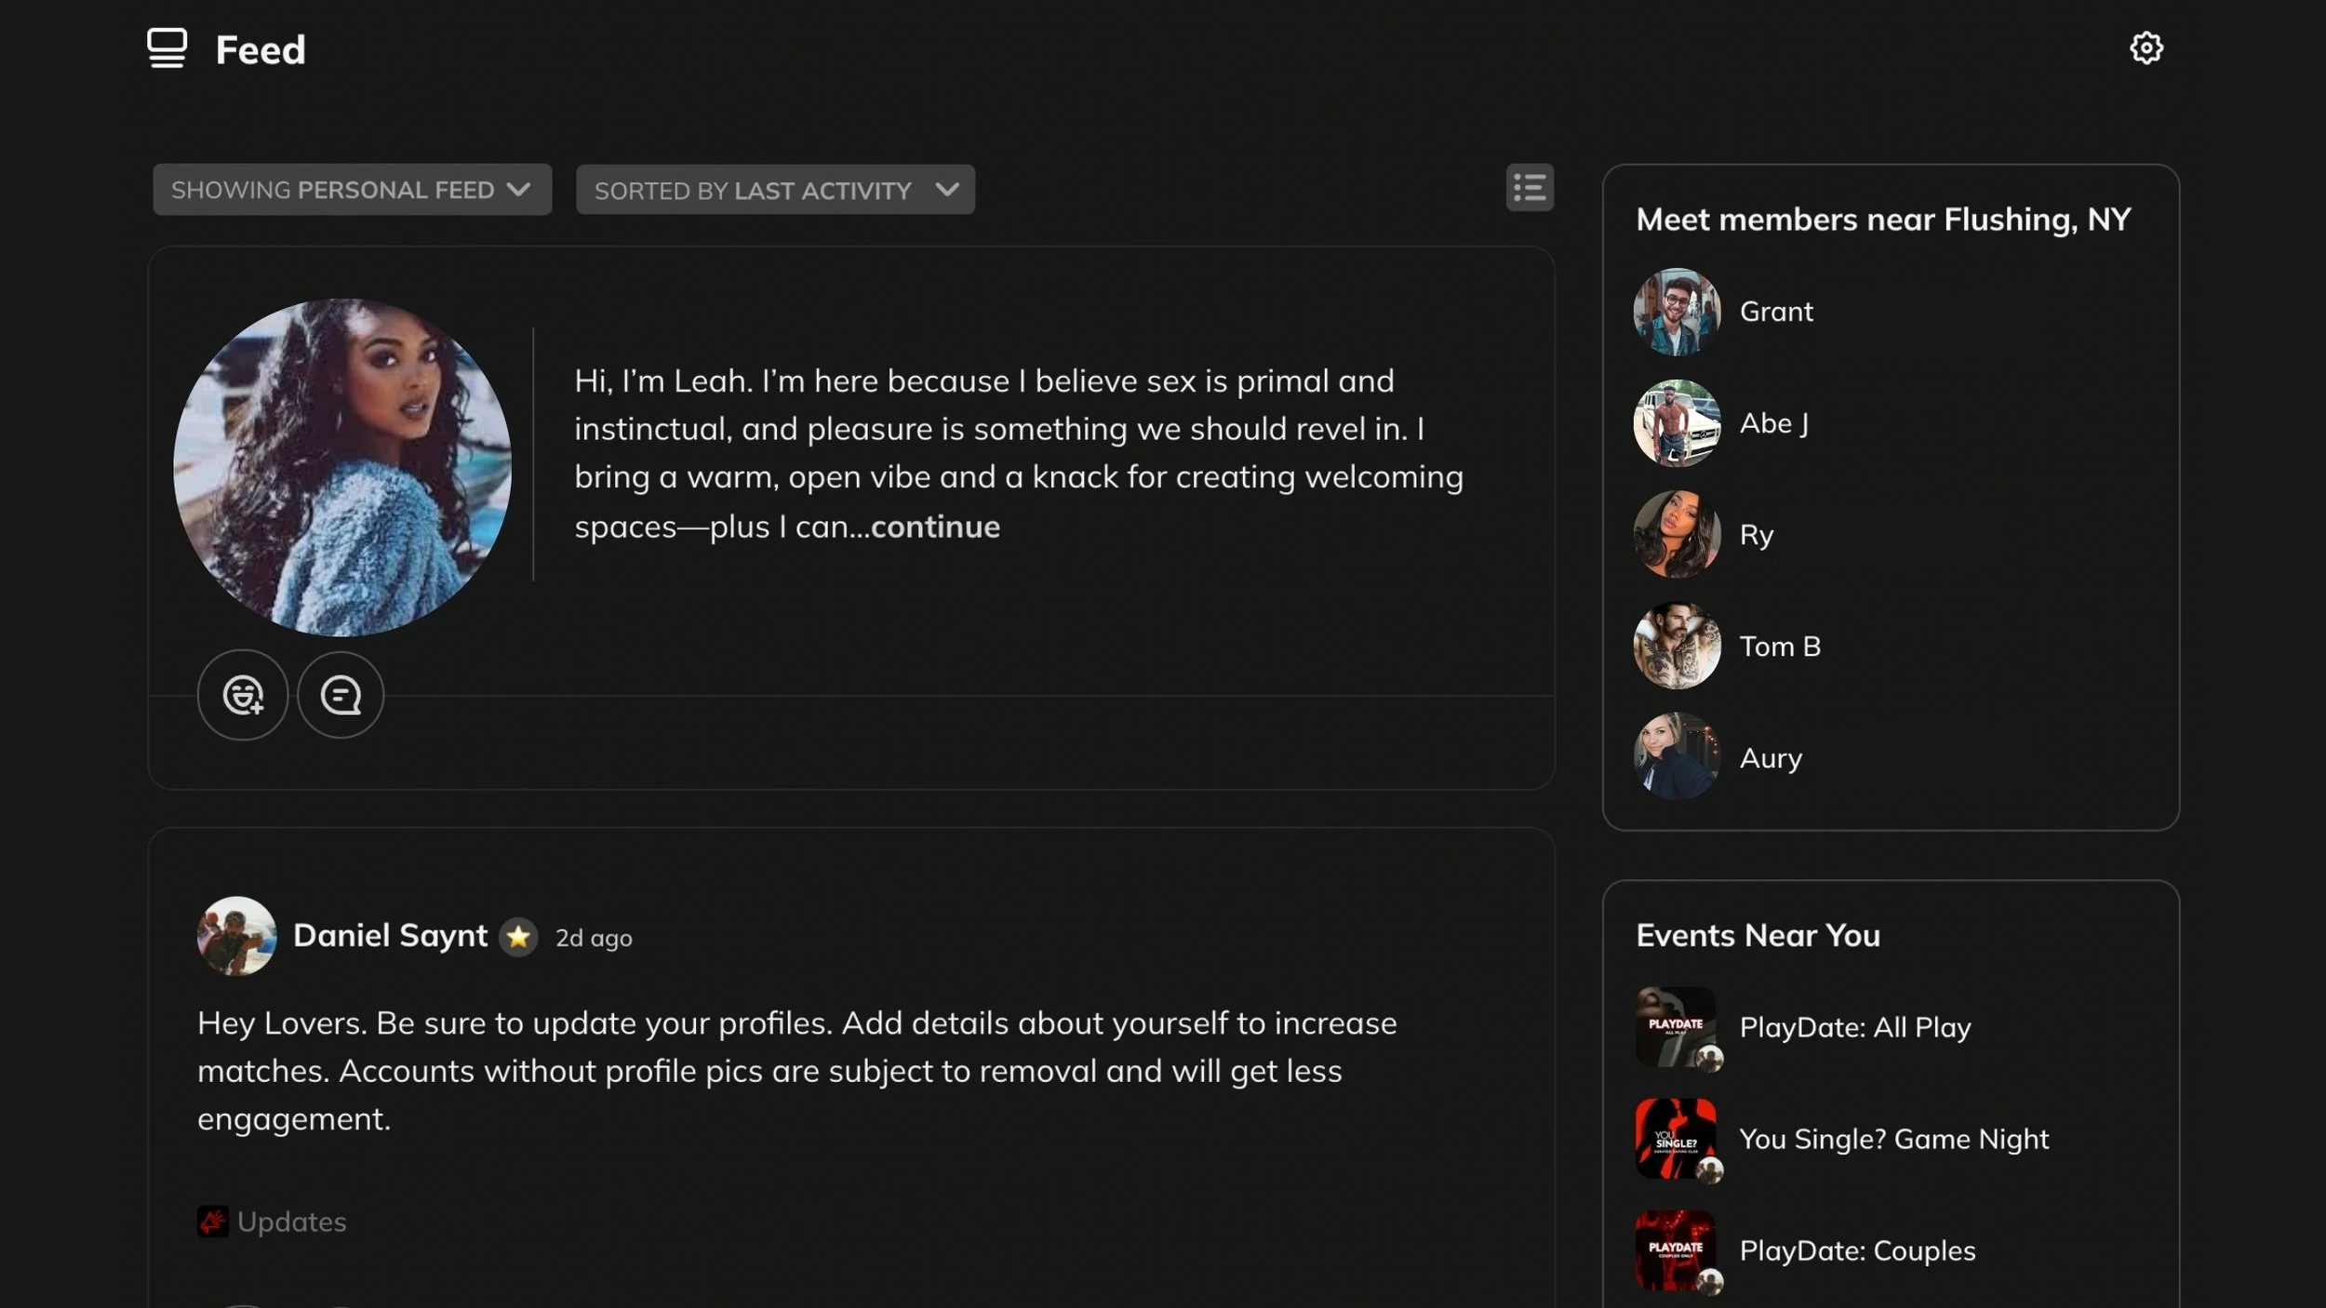This screenshot has width=2326, height=1308.
Task: Select Abe J from nearby members
Action: 1773,423
